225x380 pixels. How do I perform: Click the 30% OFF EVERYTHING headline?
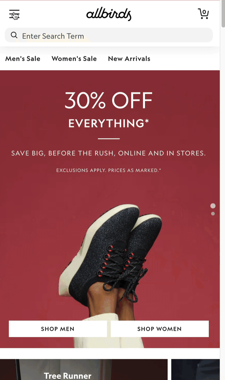coord(109,109)
